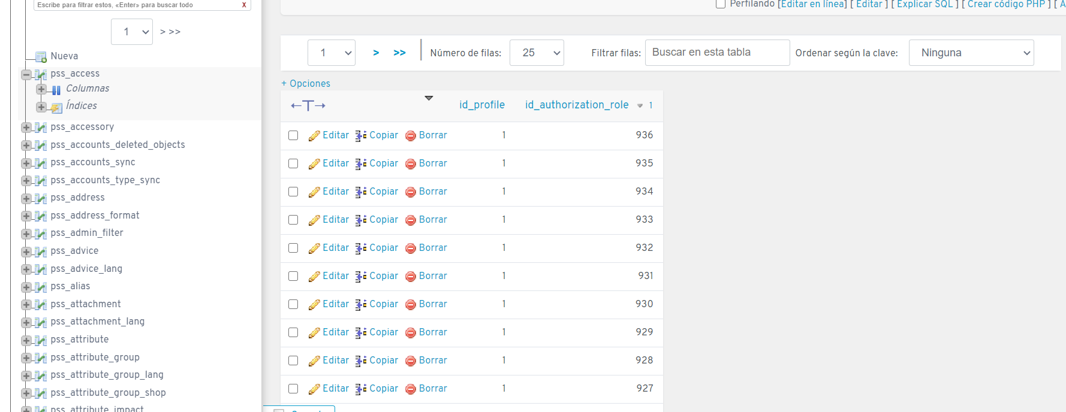Expand the pss_advice tree node
The image size is (1066, 412).
26,252
